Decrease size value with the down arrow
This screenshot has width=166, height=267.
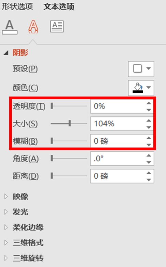pyautogui.click(x=149, y=127)
